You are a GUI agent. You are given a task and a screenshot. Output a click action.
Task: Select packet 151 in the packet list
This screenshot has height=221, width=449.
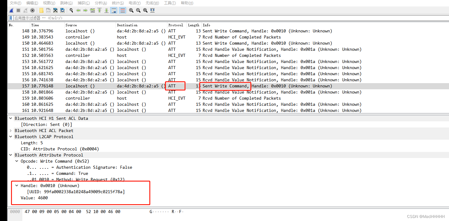coord(122,49)
